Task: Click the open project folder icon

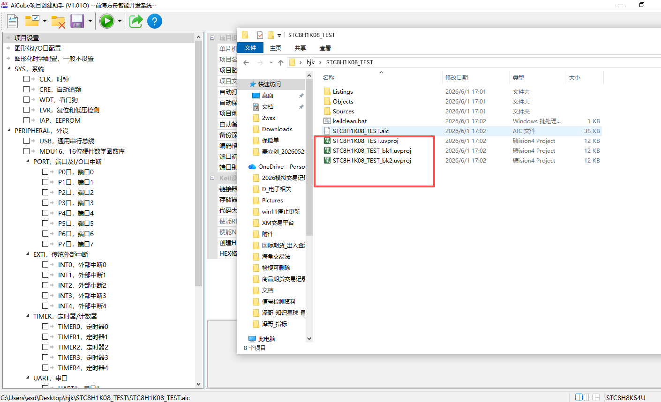Action: 32,21
